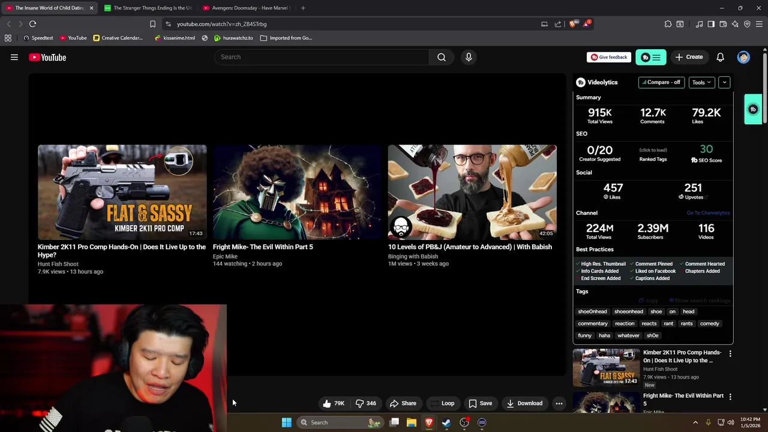Open options menu for Kimber 2K11 sidebar video
Screen dimensions: 768x432
click(x=730, y=354)
